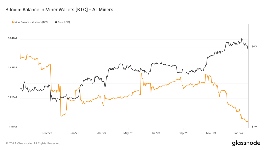The width and height of the screenshot is (266, 150).
Task: Click the 1.845M left axis label
Action: [12, 38]
